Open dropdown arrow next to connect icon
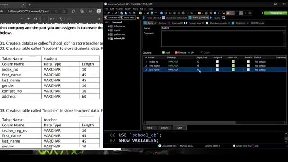288x162 pixels. (x=112, y=13)
